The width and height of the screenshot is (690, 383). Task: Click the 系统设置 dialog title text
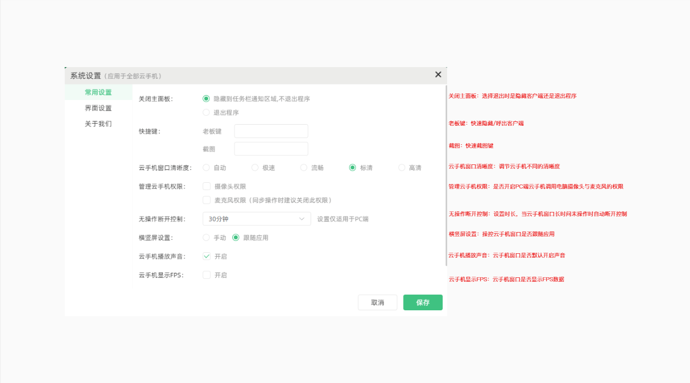[x=86, y=75]
